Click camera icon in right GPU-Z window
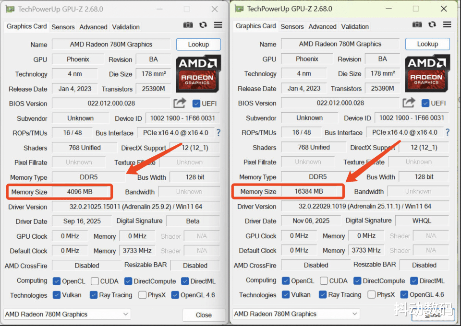This screenshot has height=326, width=461. click(417, 24)
